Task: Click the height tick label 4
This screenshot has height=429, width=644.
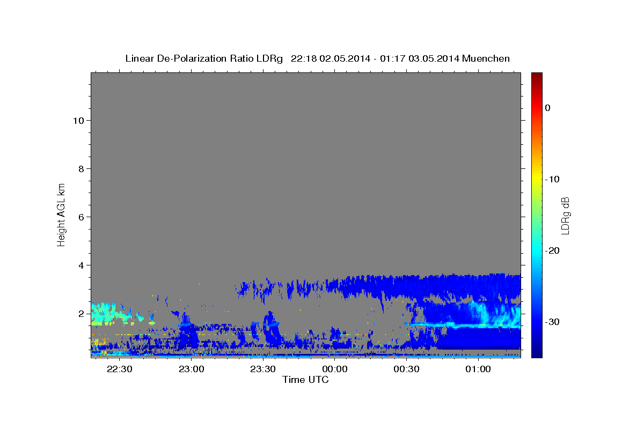Action: point(80,265)
